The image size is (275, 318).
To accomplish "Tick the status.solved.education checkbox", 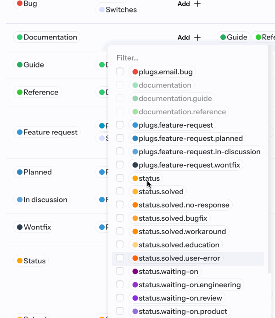I will (x=120, y=245).
